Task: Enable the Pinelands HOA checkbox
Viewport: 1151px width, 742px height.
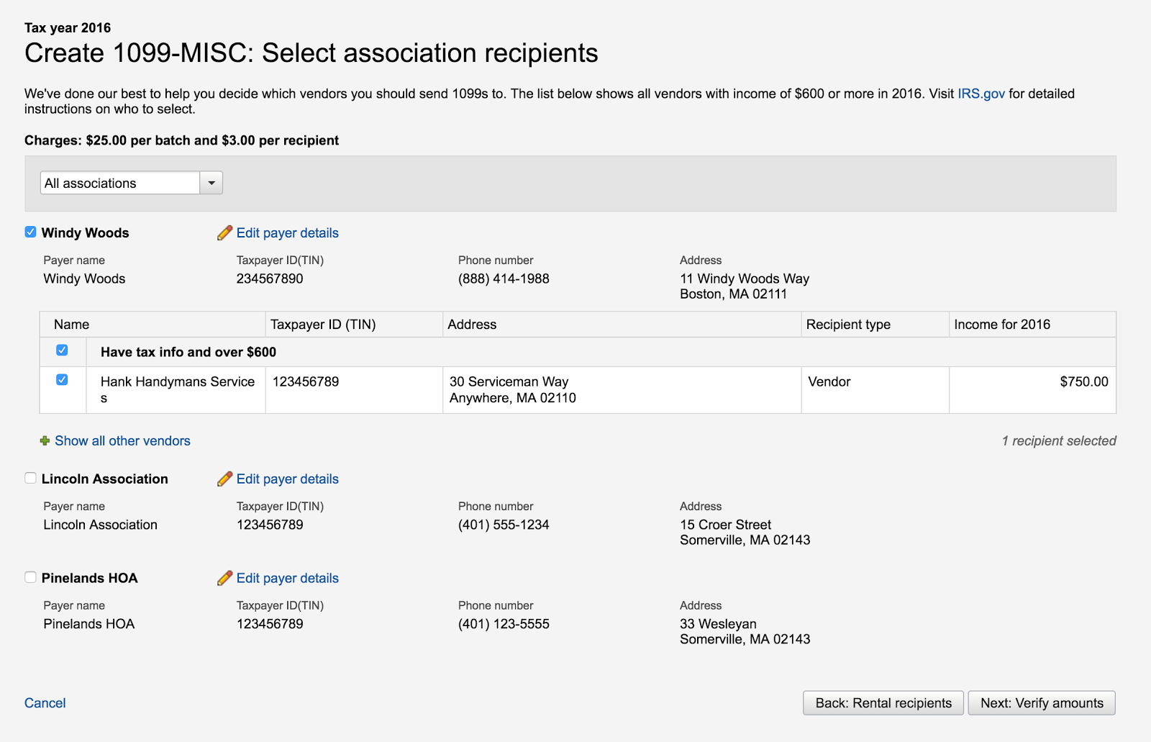Action: (30, 577)
